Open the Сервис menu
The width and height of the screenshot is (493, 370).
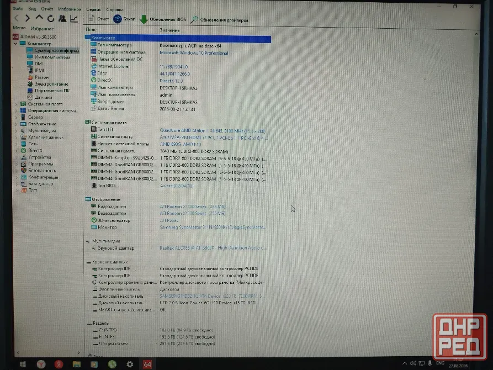pos(94,9)
